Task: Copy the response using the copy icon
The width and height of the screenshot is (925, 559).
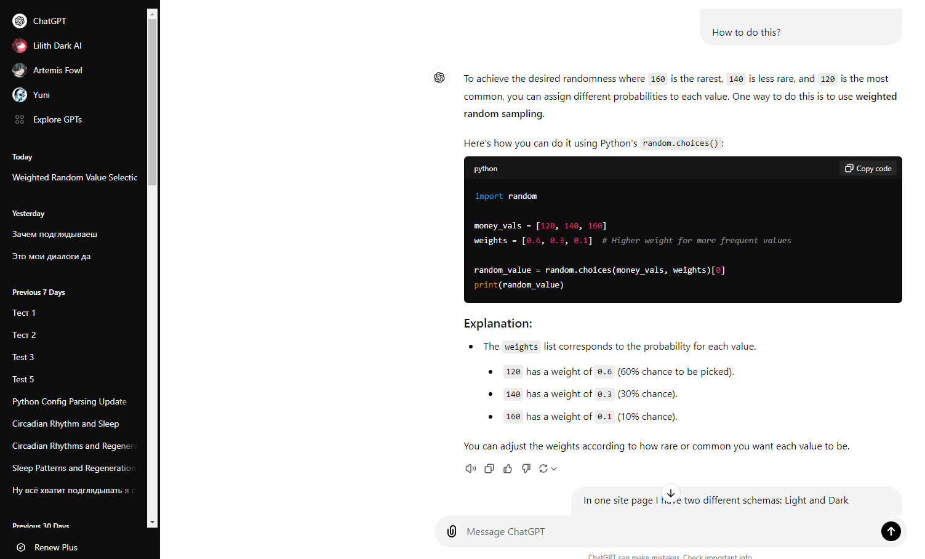Action: tap(489, 469)
